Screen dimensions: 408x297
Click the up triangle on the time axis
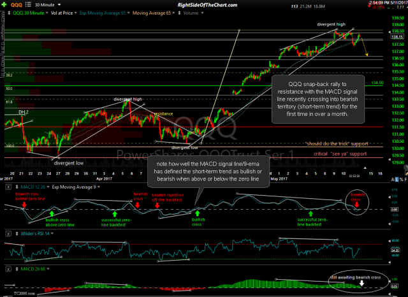[365, 168]
